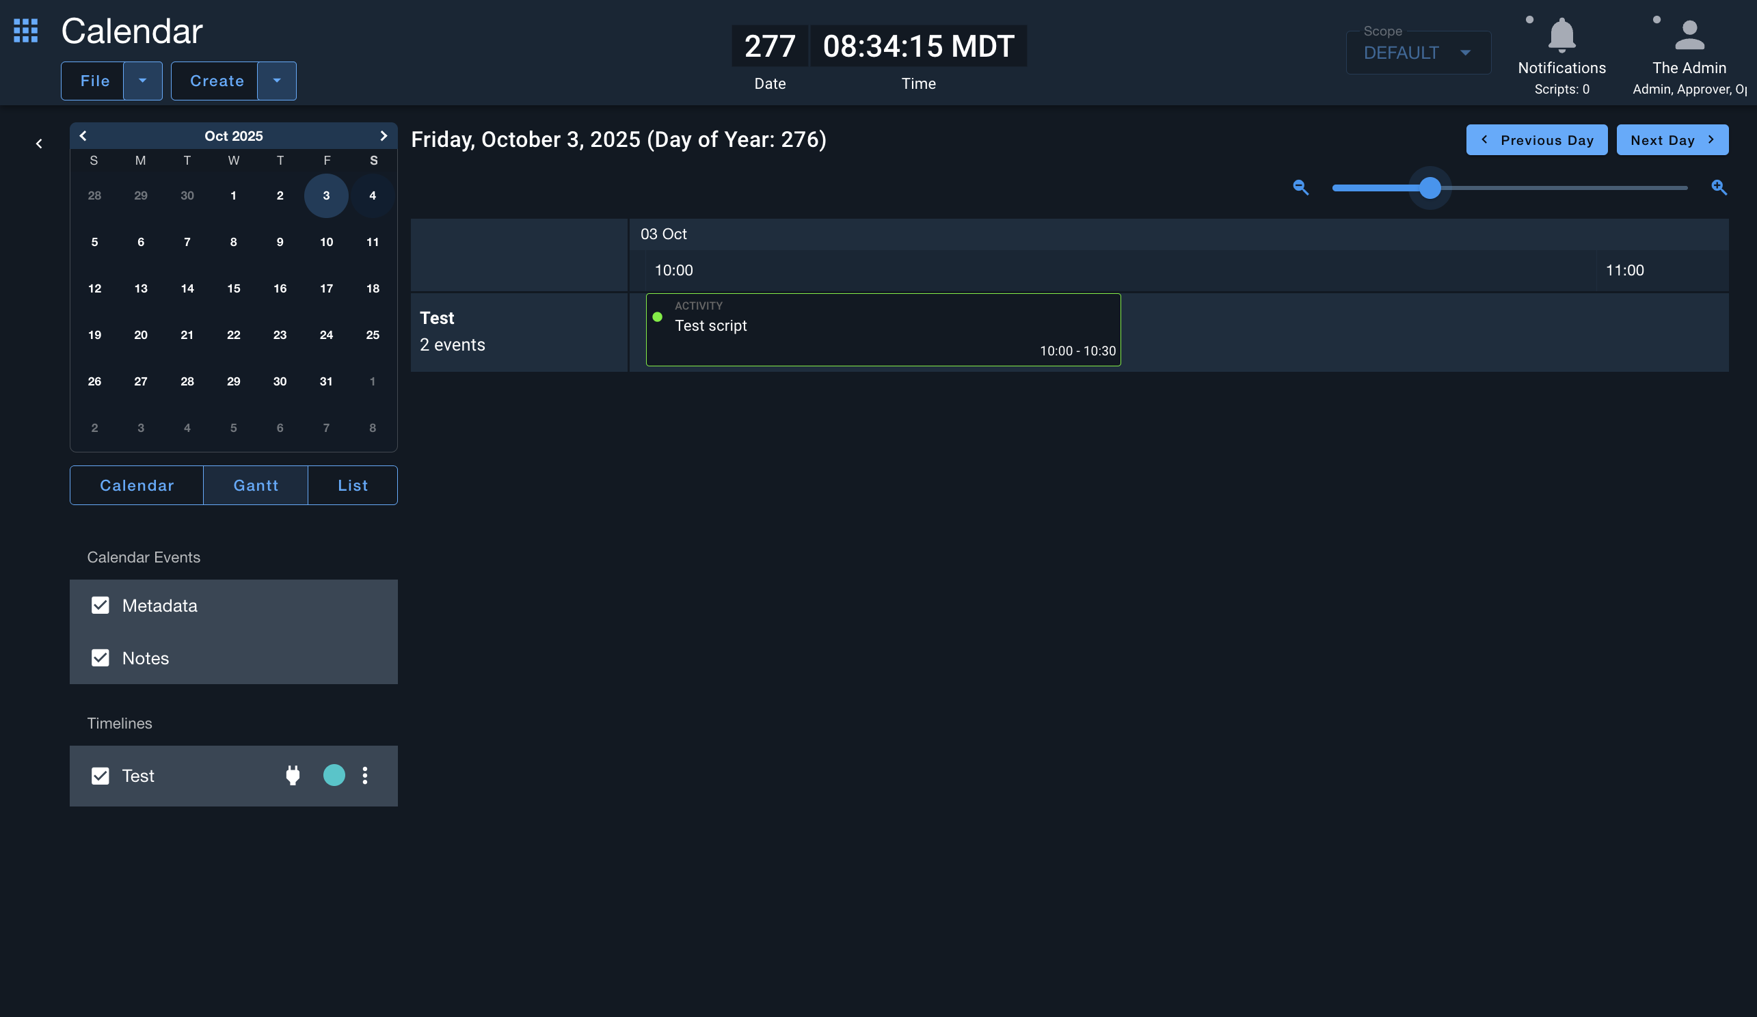Click the zoom out magnifier icon

pos(1300,187)
